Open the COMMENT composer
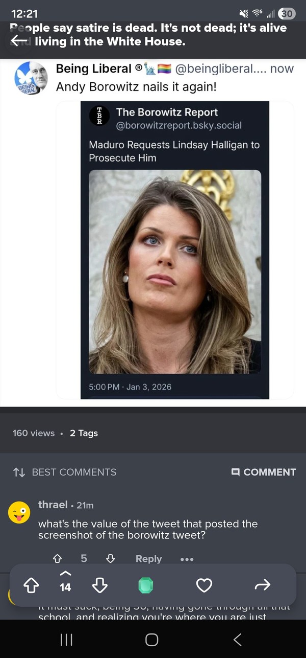306x658 pixels. 264,472
